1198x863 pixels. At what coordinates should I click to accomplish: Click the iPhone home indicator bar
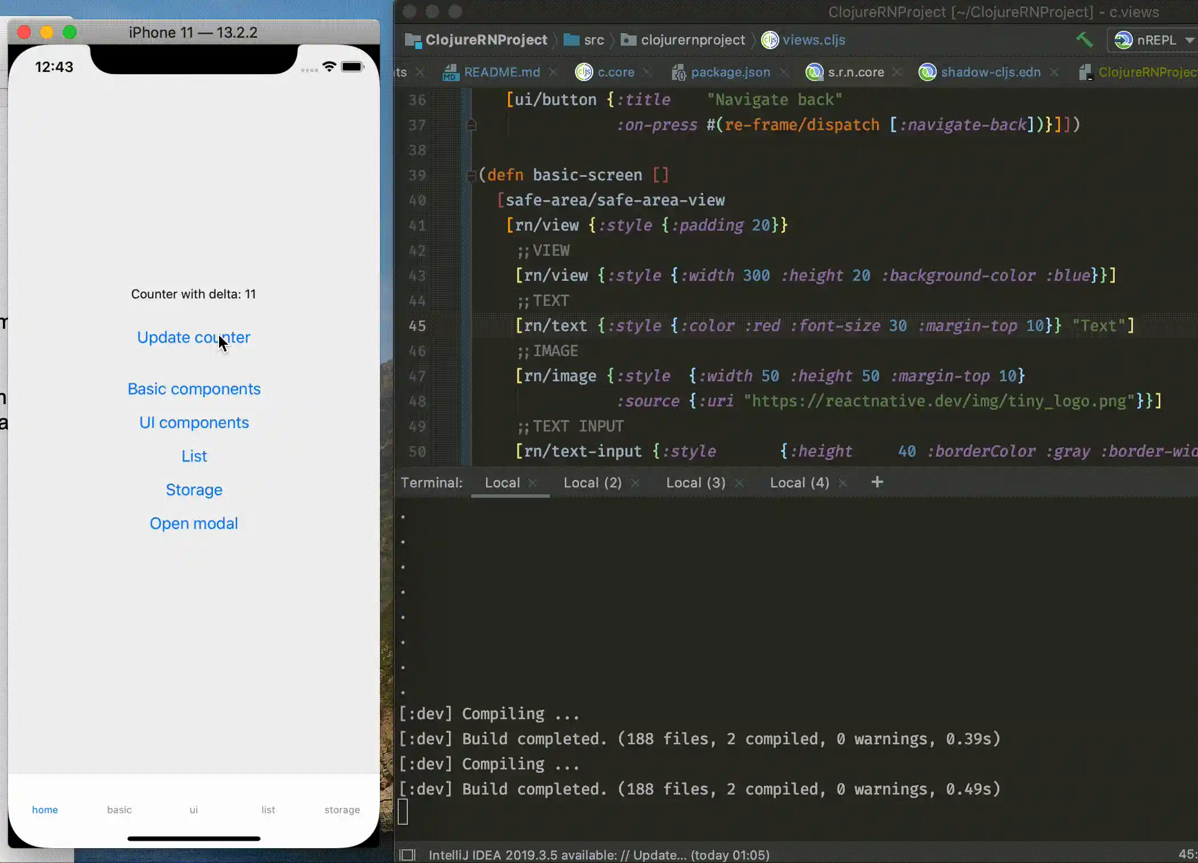tap(194, 838)
